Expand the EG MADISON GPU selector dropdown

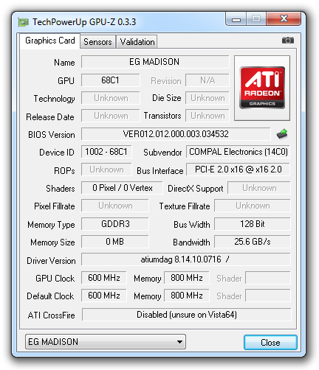coord(106,341)
